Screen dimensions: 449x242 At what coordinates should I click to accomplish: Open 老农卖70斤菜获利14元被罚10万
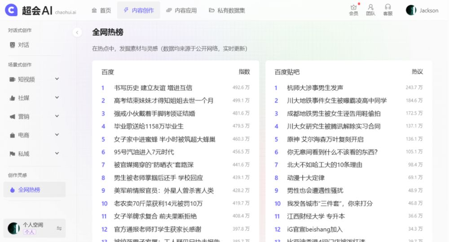[158, 204]
